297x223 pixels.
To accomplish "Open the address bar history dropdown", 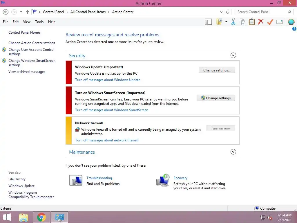I will [221, 12].
